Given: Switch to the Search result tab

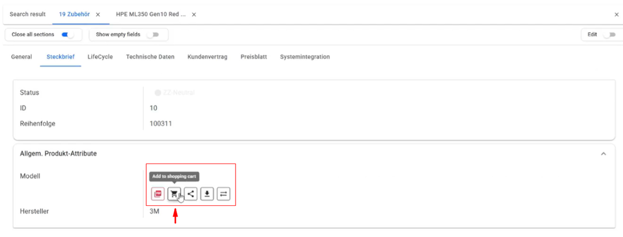Looking at the screenshot, I should (27, 14).
